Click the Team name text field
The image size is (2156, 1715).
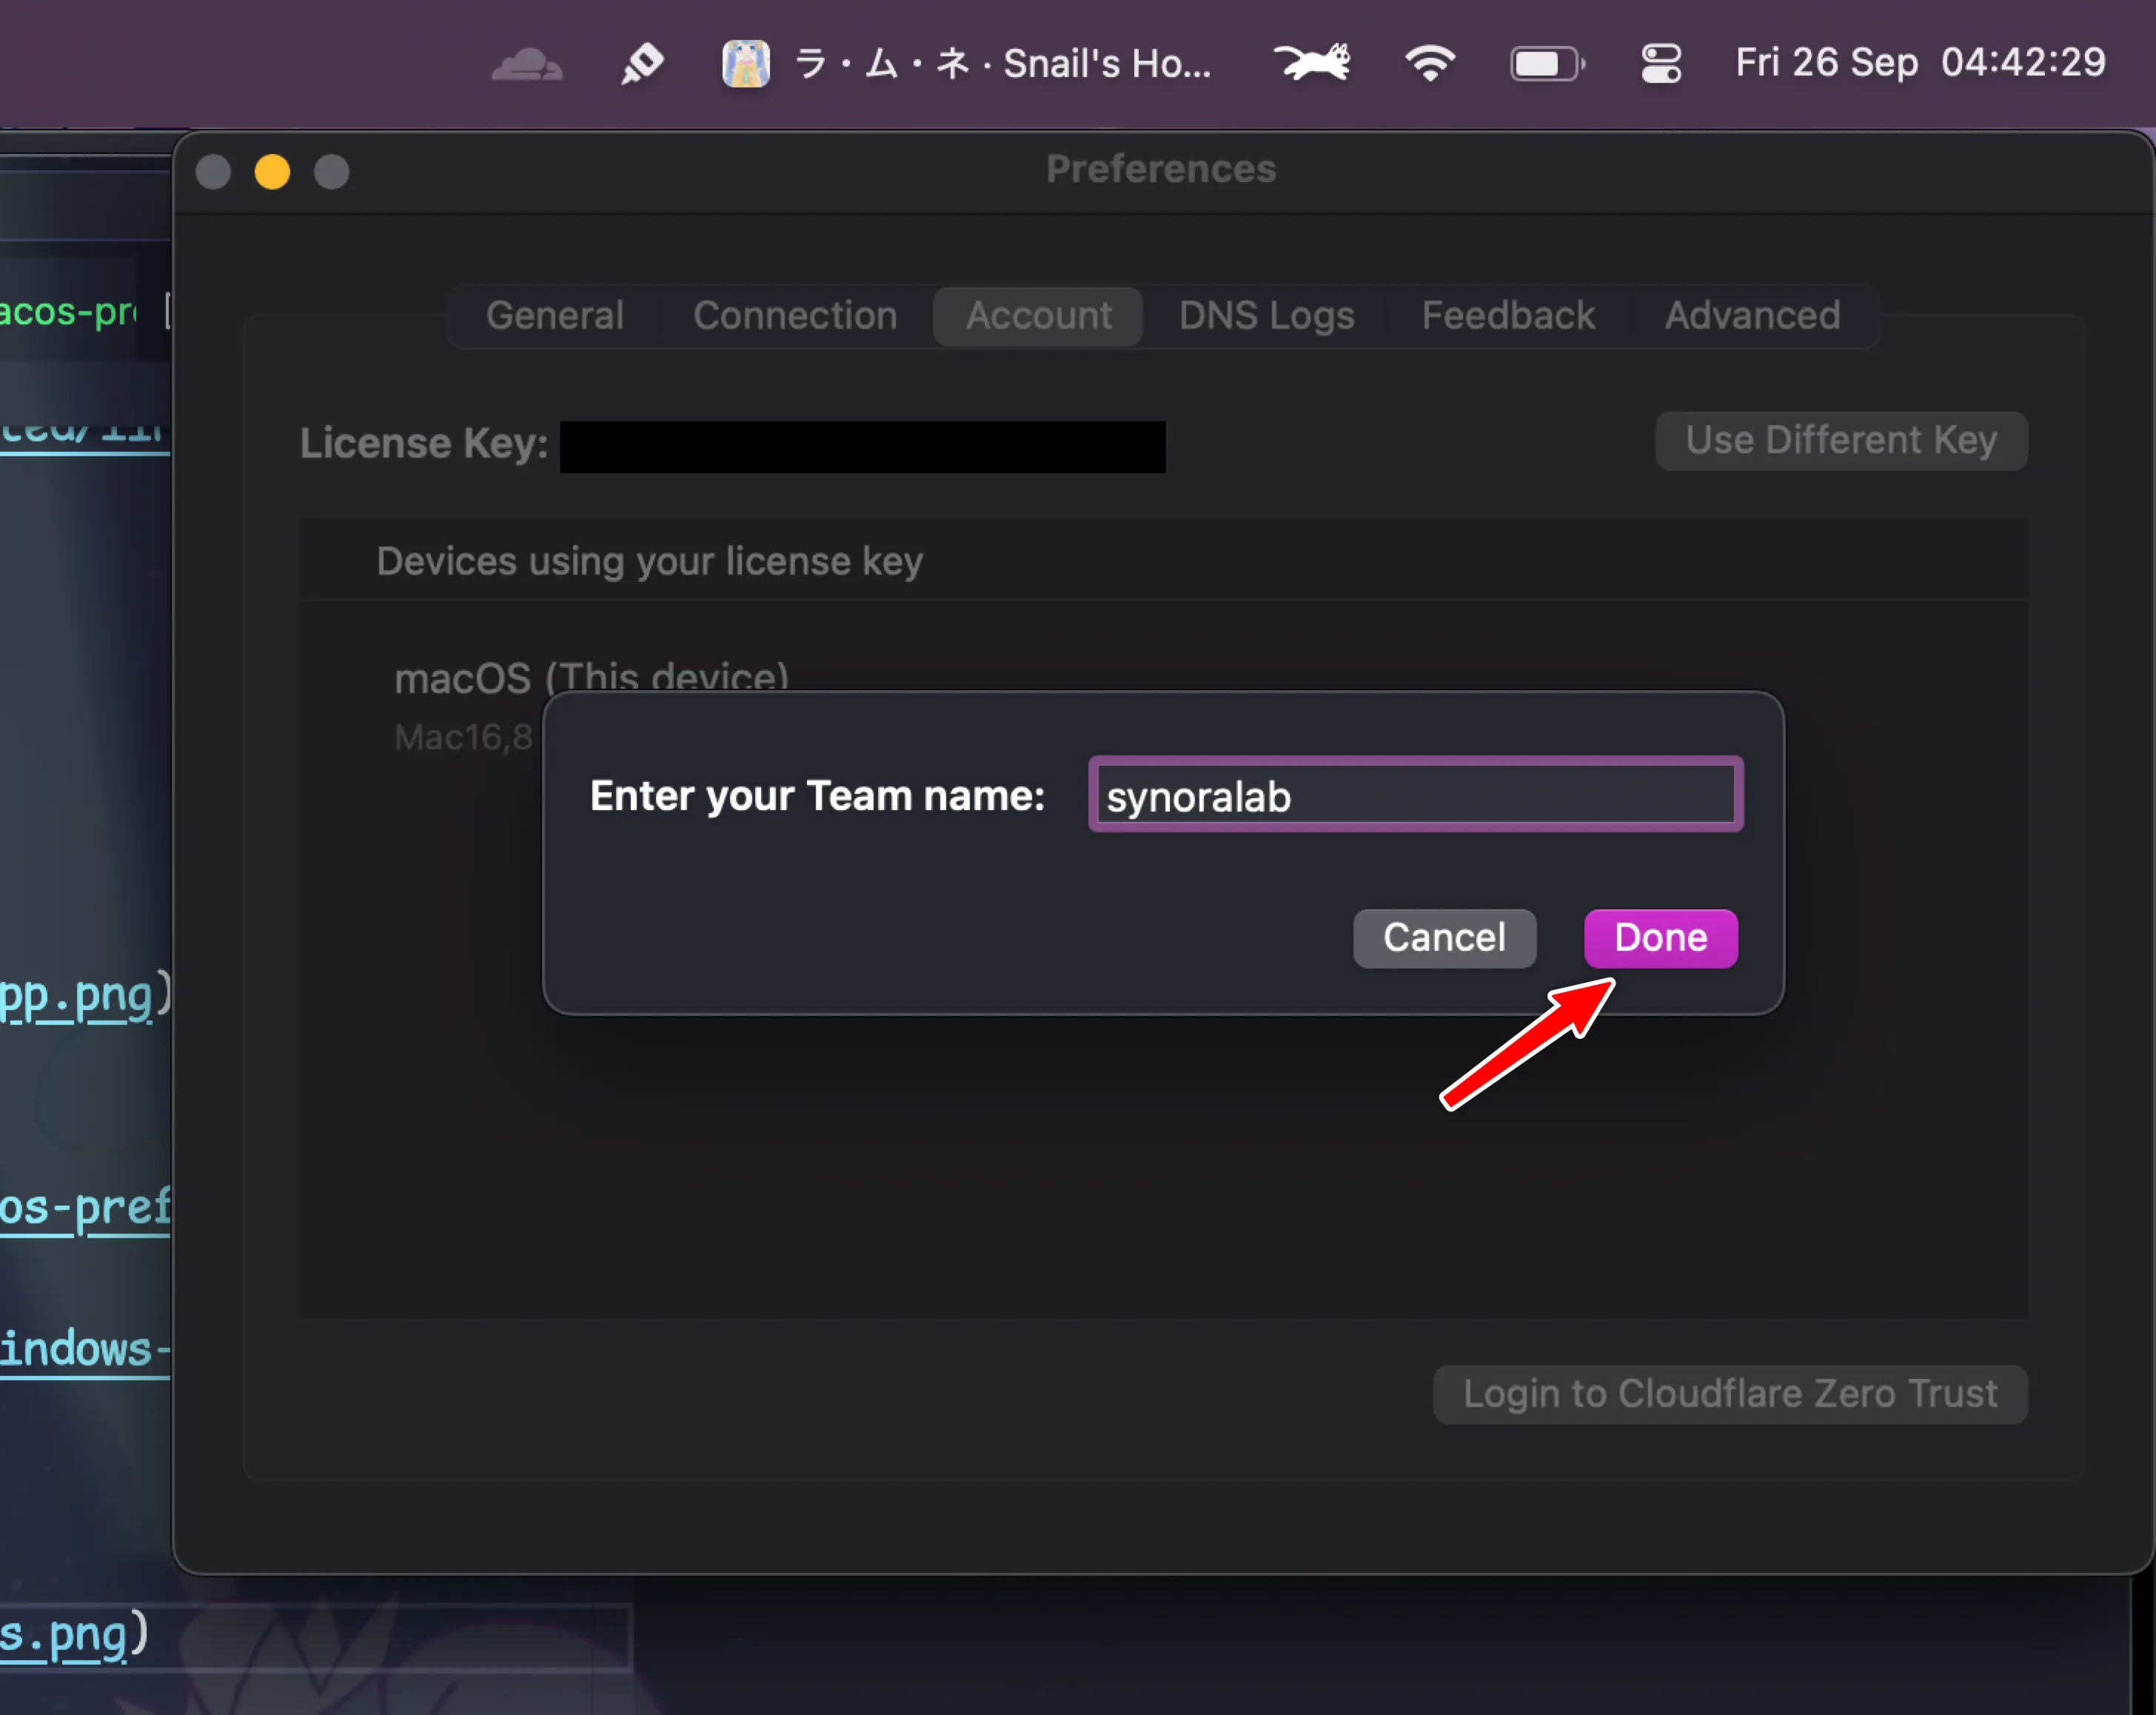(x=1415, y=796)
